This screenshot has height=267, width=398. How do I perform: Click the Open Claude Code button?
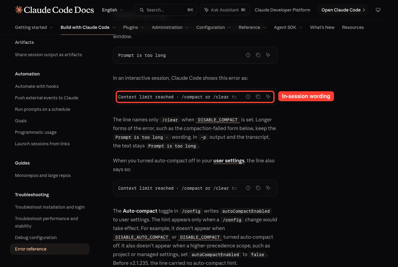point(343,10)
